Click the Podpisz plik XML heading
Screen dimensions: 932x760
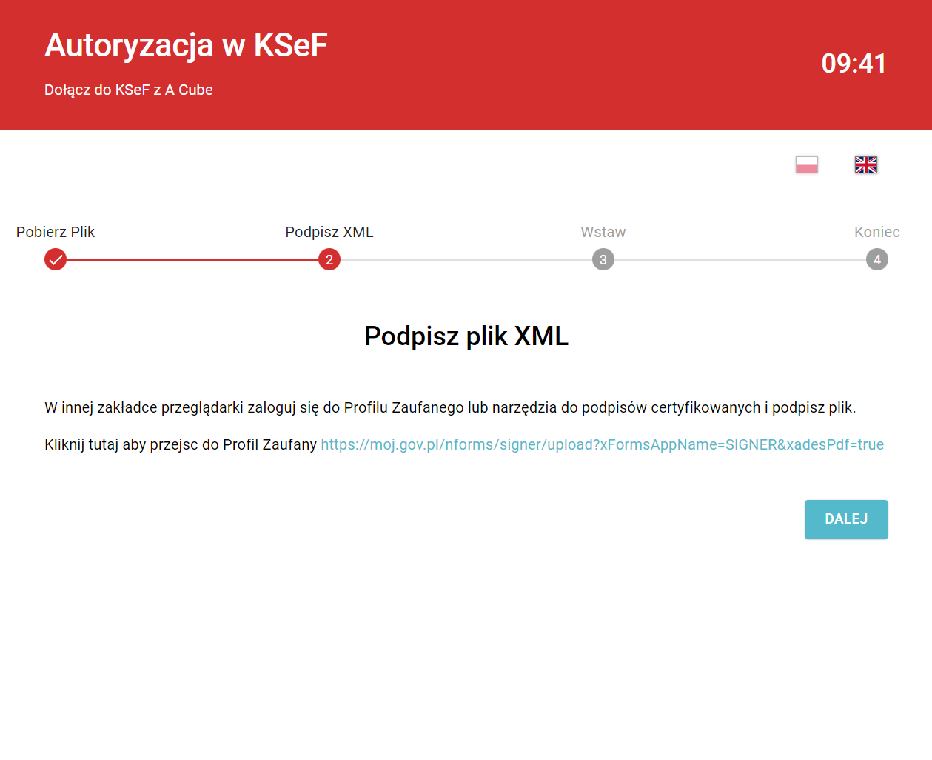[x=466, y=336]
